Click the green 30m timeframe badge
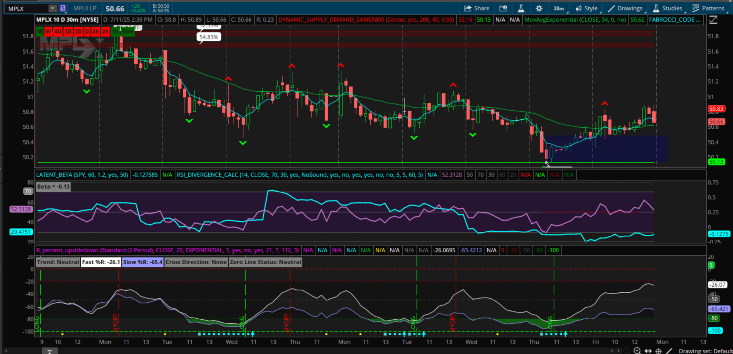Image resolution: width=733 pixels, height=354 pixels. point(128,32)
